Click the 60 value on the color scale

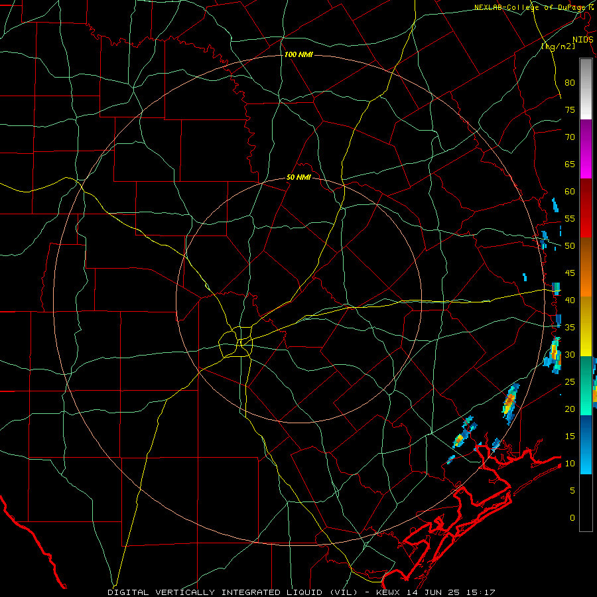tap(570, 192)
